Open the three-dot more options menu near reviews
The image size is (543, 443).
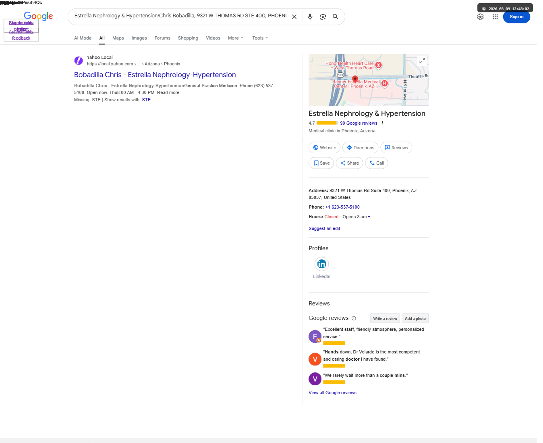(x=383, y=123)
